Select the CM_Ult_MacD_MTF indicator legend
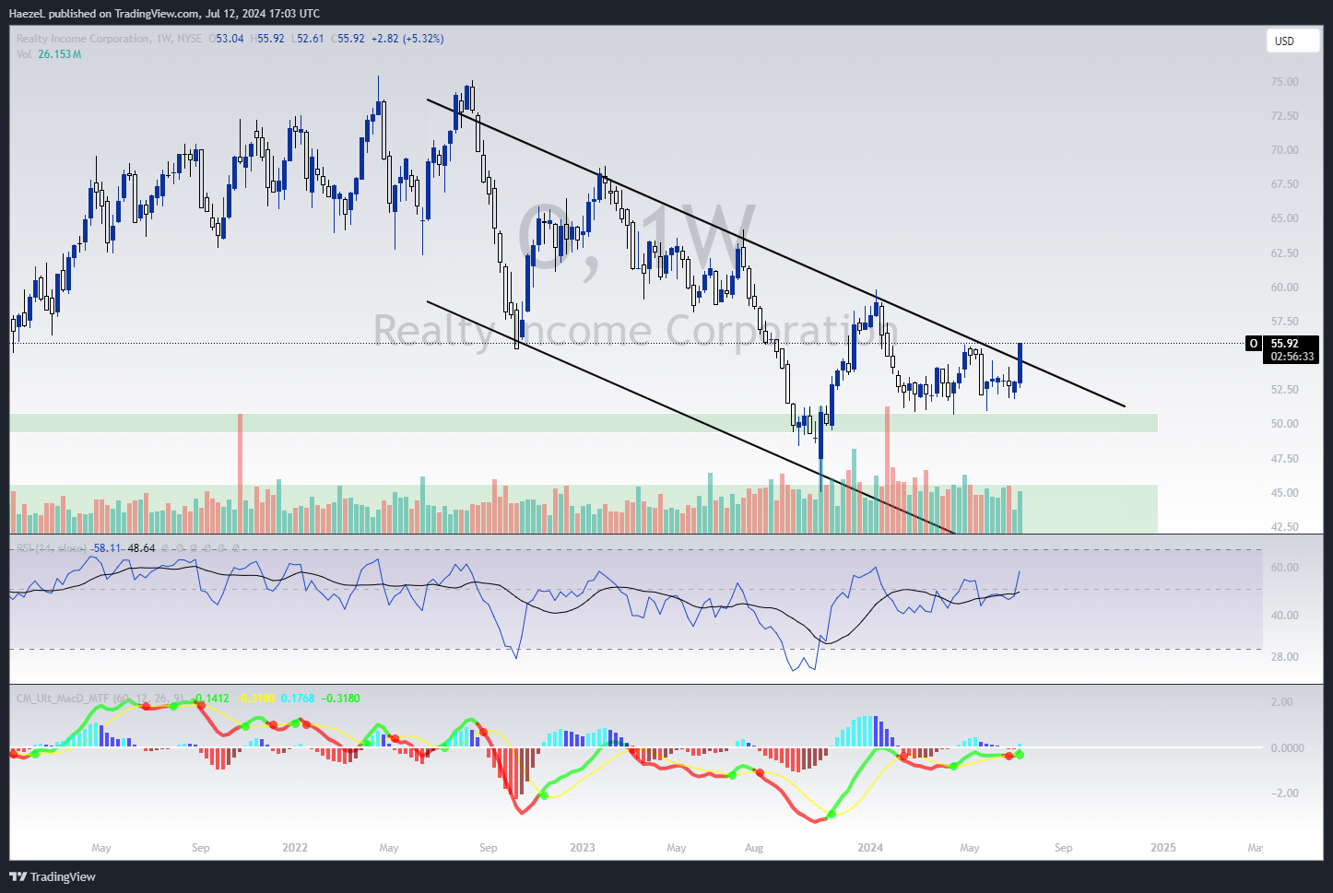 100,699
